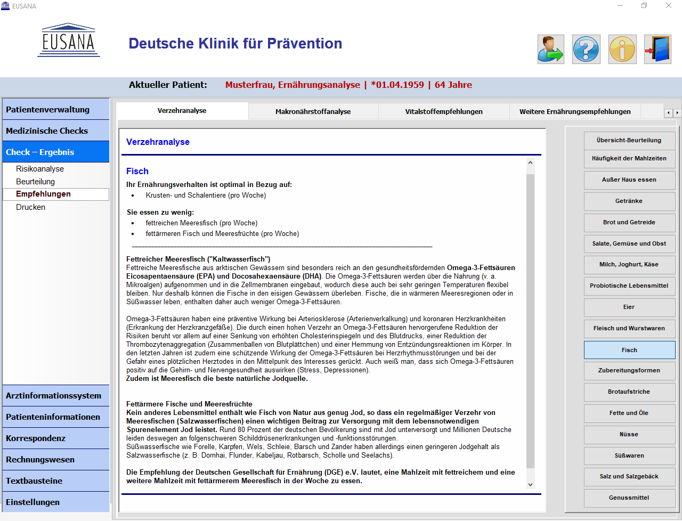Open Arztinformationssystem section
The height and width of the screenshot is (521, 682).
56,395
